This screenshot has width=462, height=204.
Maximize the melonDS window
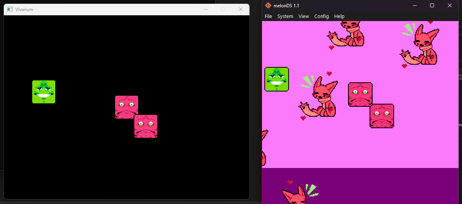point(432,5)
